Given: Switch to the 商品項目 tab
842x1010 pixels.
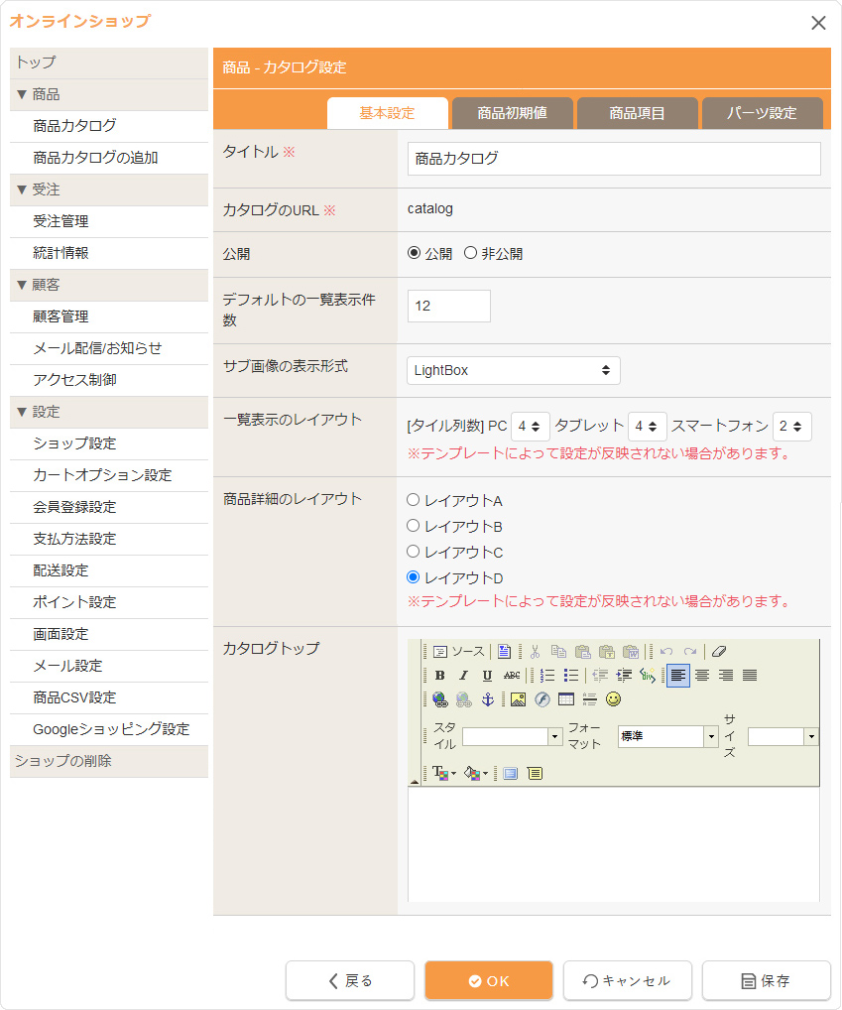Looking at the screenshot, I should tap(637, 113).
